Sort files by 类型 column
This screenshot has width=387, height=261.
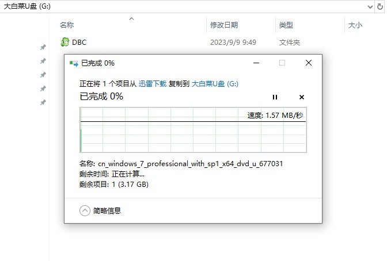point(286,25)
